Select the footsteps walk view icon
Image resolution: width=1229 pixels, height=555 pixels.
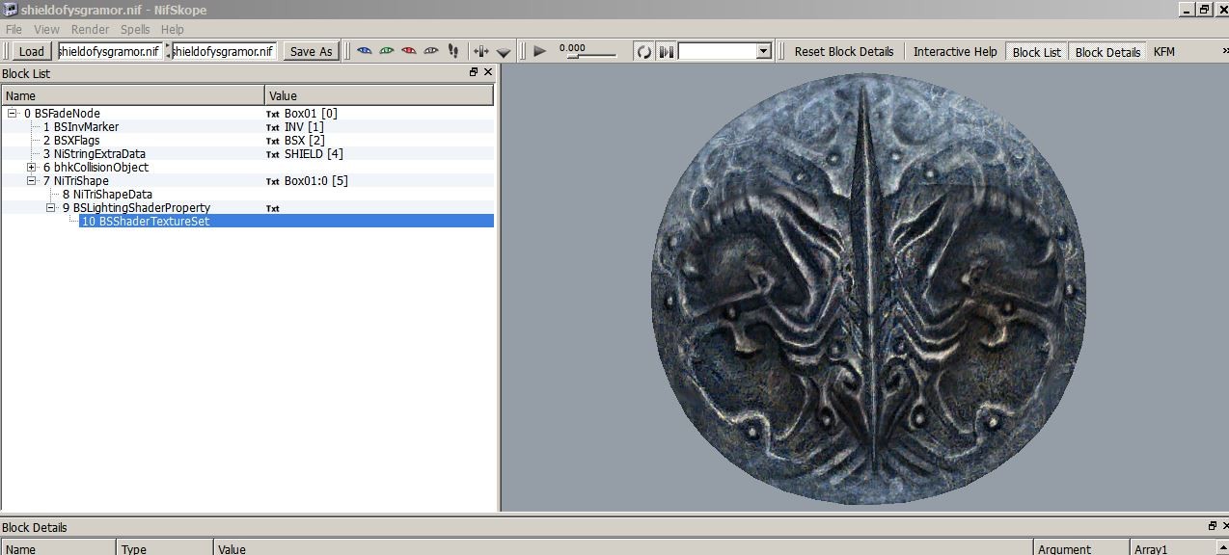click(x=453, y=51)
